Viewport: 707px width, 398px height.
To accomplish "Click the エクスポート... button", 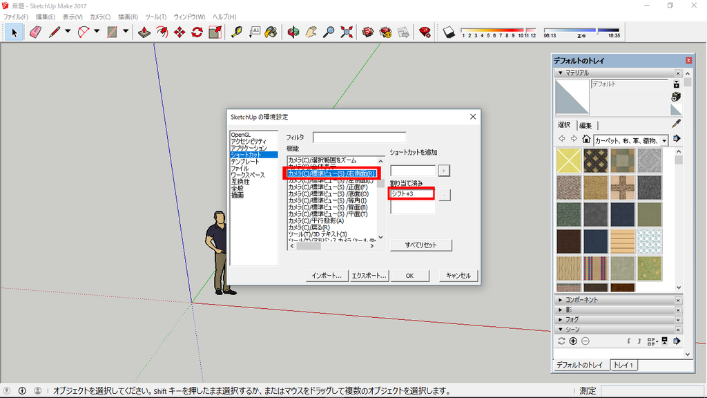I will pos(369,276).
